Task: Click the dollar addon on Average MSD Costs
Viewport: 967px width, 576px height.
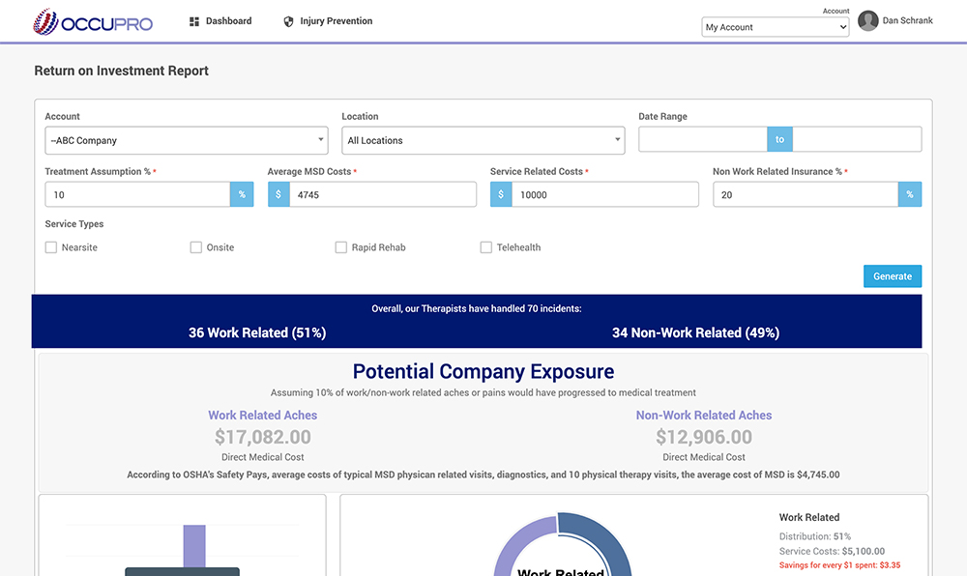Action: coord(278,194)
